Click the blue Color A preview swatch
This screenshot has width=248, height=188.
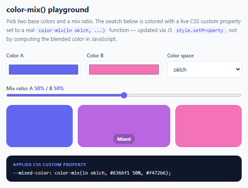point(40,126)
